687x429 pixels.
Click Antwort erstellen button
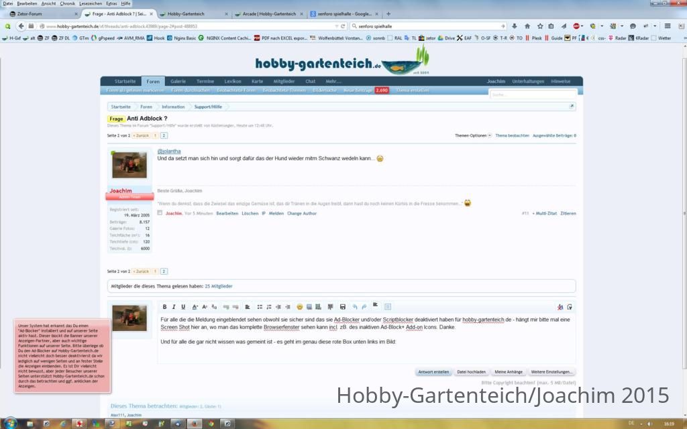(x=433, y=372)
